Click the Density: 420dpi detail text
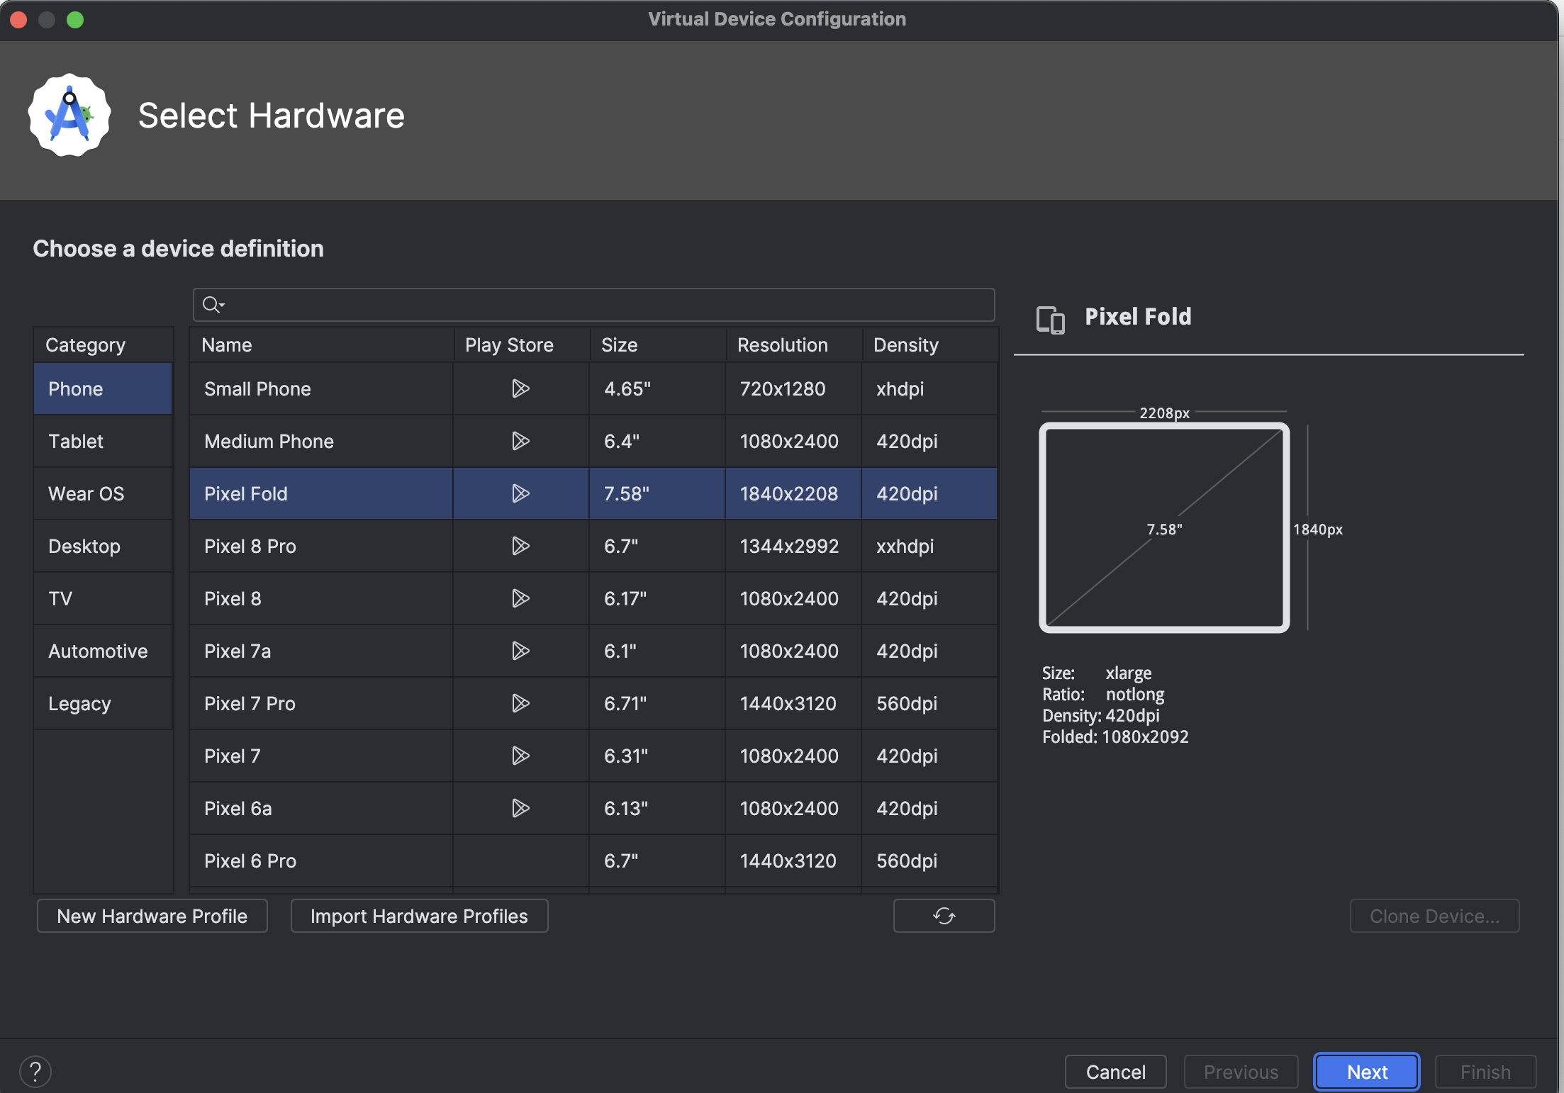This screenshot has width=1564, height=1093. [x=1101, y=715]
